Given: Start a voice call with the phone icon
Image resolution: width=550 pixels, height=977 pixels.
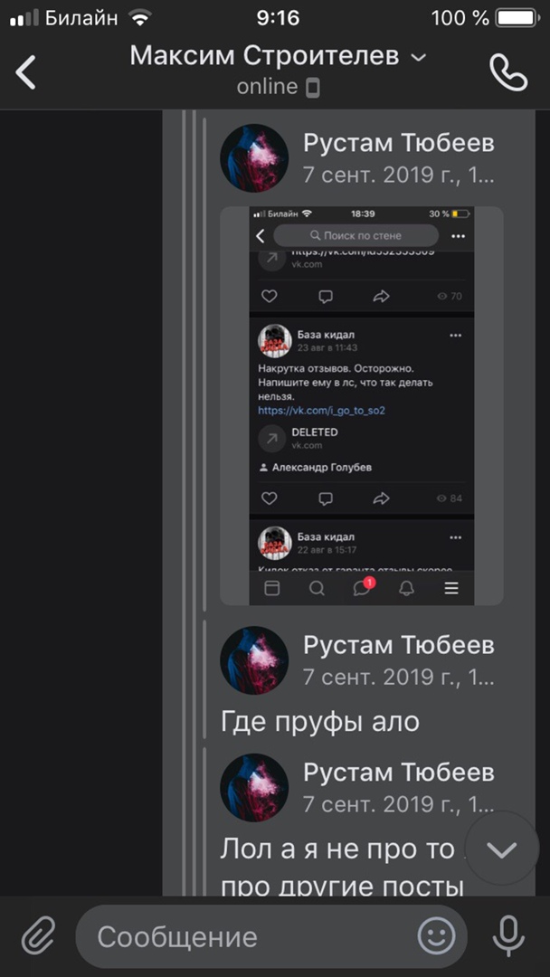Looking at the screenshot, I should click(508, 73).
